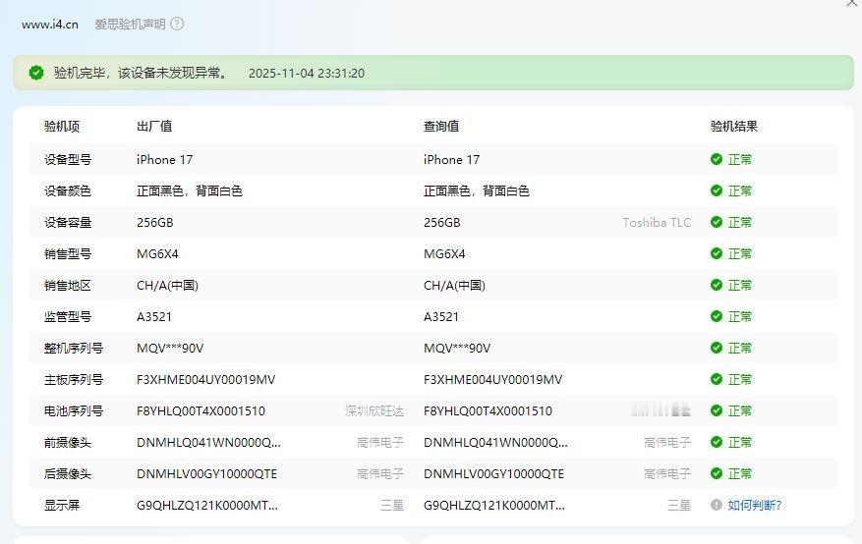This screenshot has height=544, width=862.
Task: Click 正常 result in the 后摄像头 row
Action: coord(740,473)
